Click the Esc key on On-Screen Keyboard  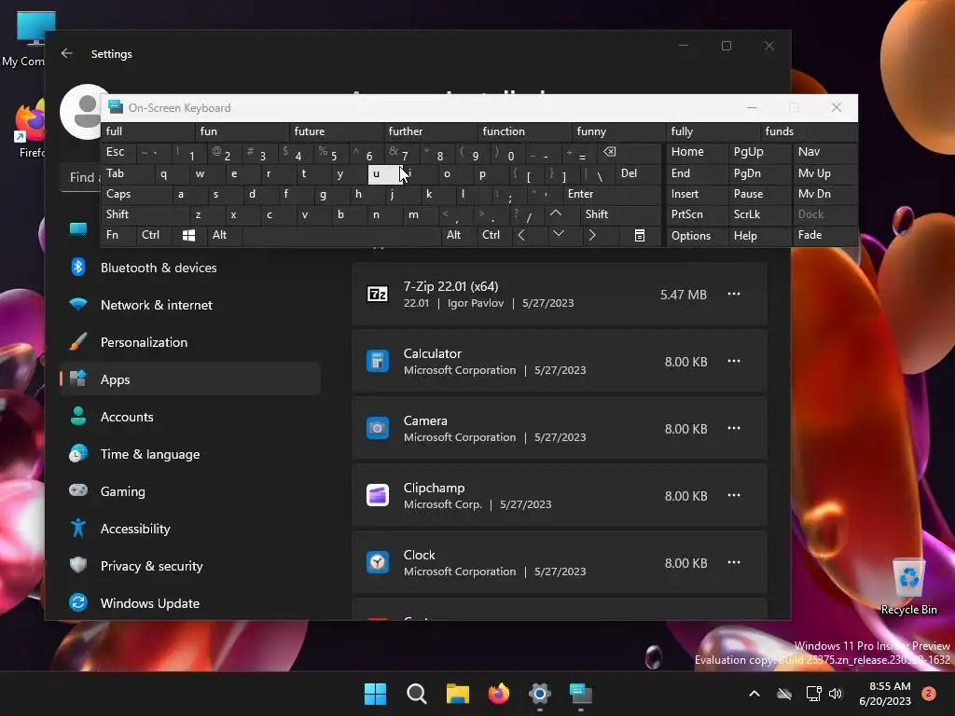[x=118, y=152]
